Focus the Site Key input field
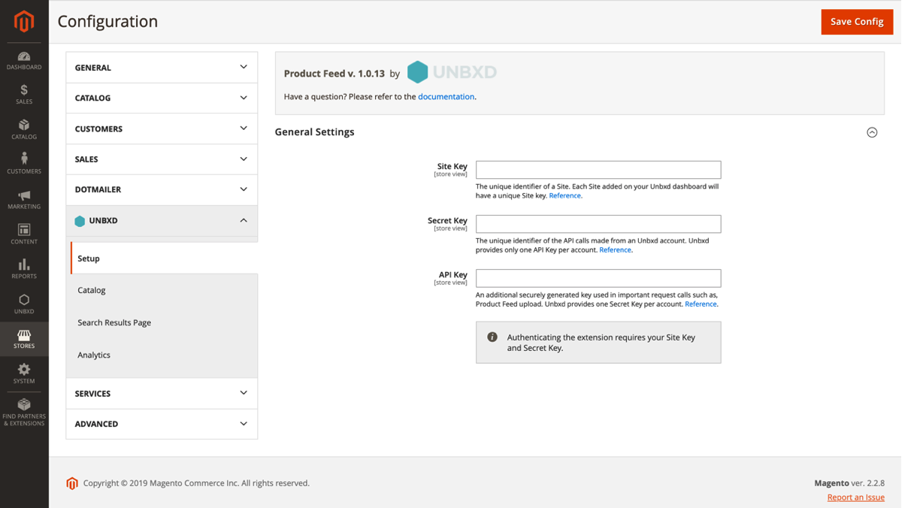 [x=598, y=170]
